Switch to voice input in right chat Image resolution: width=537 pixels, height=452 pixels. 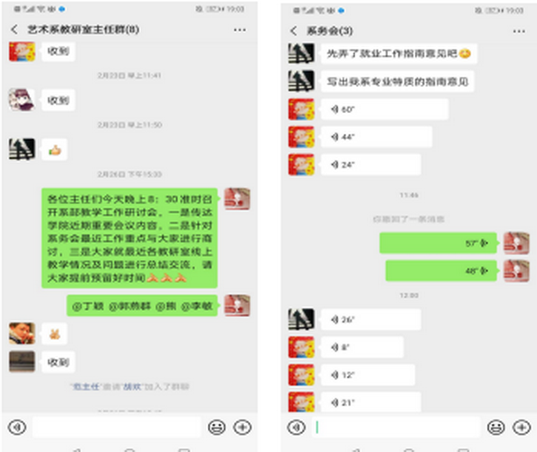coord(297,428)
